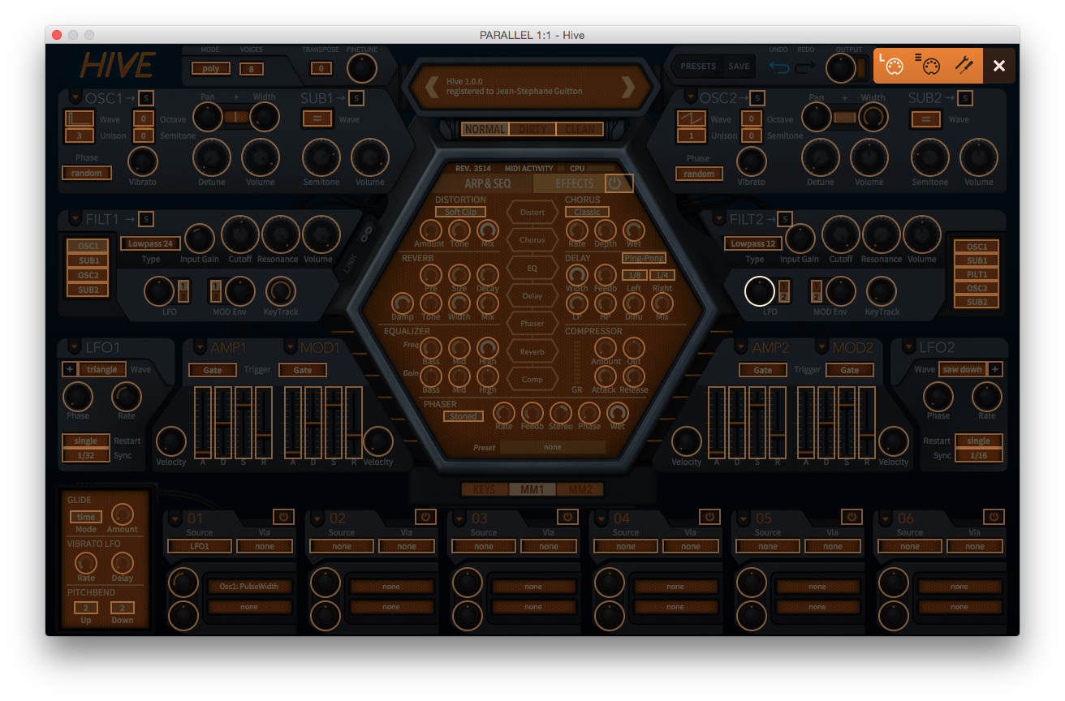Open the Chorus type dropdown showing Classic
The width and height of the screenshot is (1065, 701).
coord(587,212)
